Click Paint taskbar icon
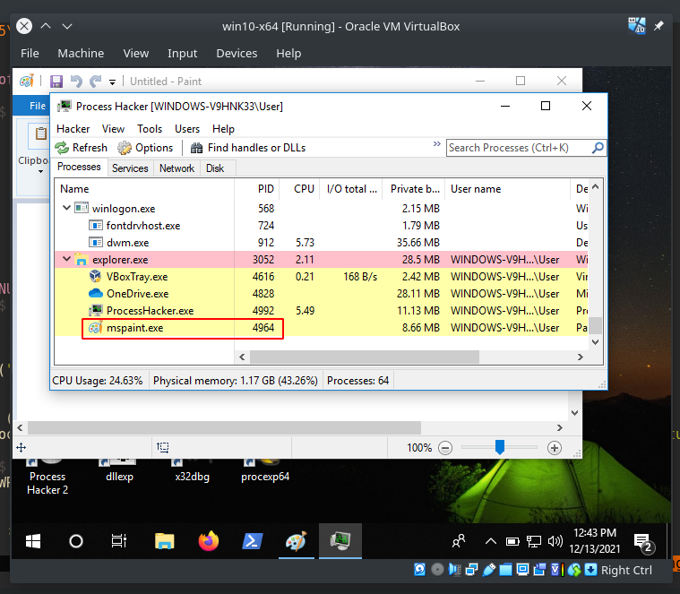 click(x=297, y=541)
